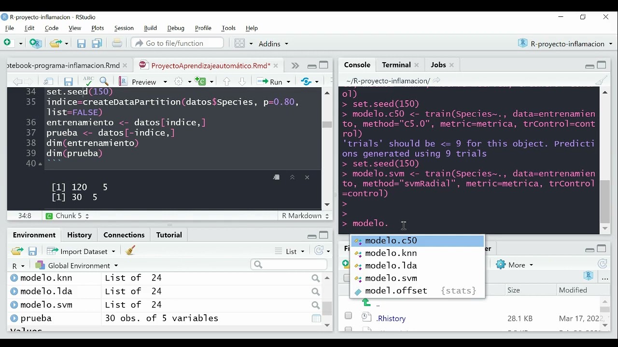Select modelo.svm from autocomplete list
This screenshot has height=347, width=618.
coord(417,278)
